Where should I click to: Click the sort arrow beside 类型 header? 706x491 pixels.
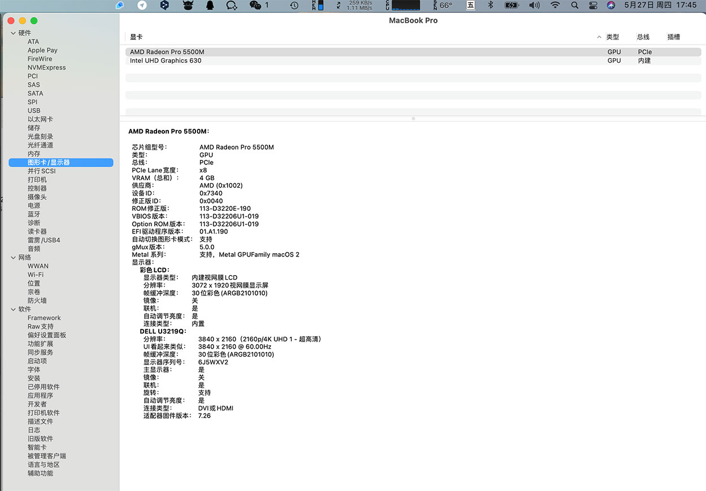pyautogui.click(x=599, y=37)
